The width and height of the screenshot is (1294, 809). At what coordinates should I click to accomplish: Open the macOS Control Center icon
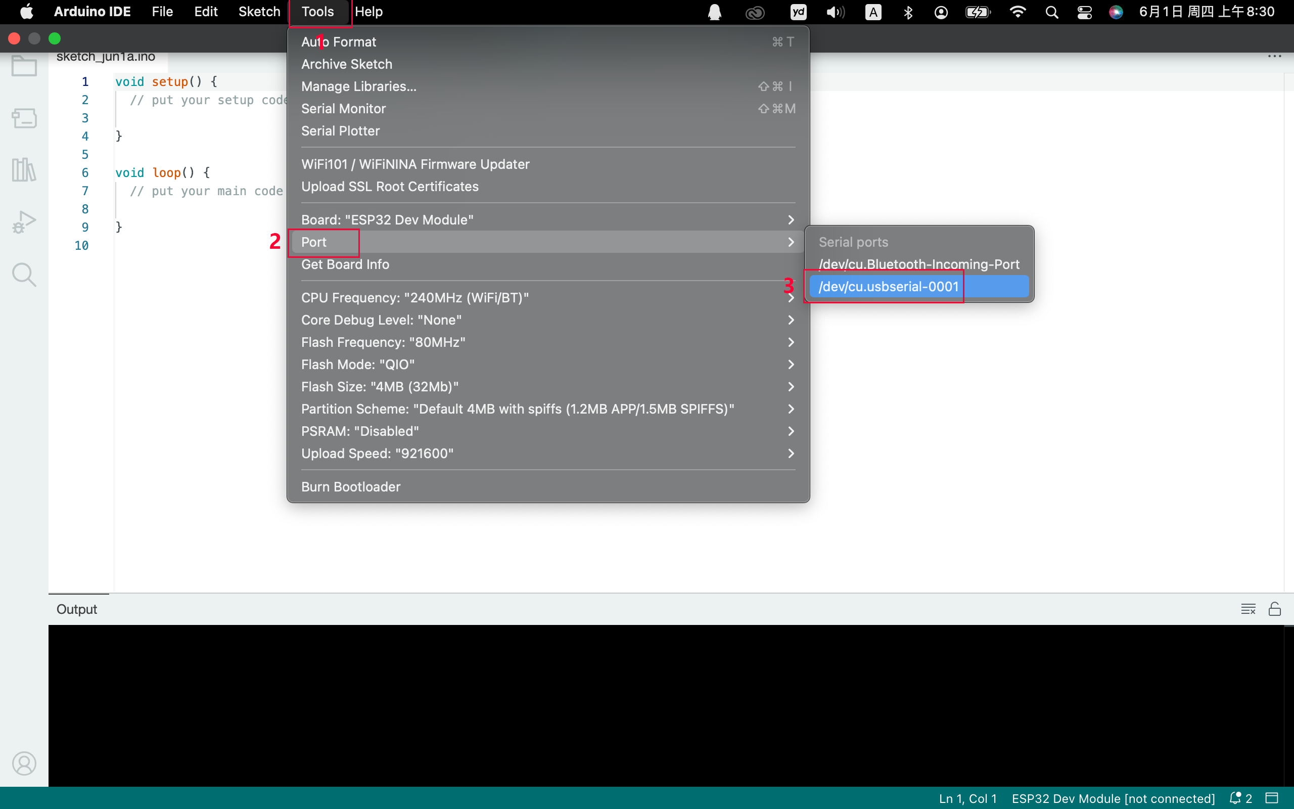[1084, 12]
